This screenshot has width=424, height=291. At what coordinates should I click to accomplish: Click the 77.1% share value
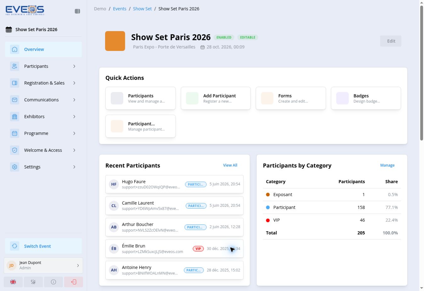coord(392,207)
